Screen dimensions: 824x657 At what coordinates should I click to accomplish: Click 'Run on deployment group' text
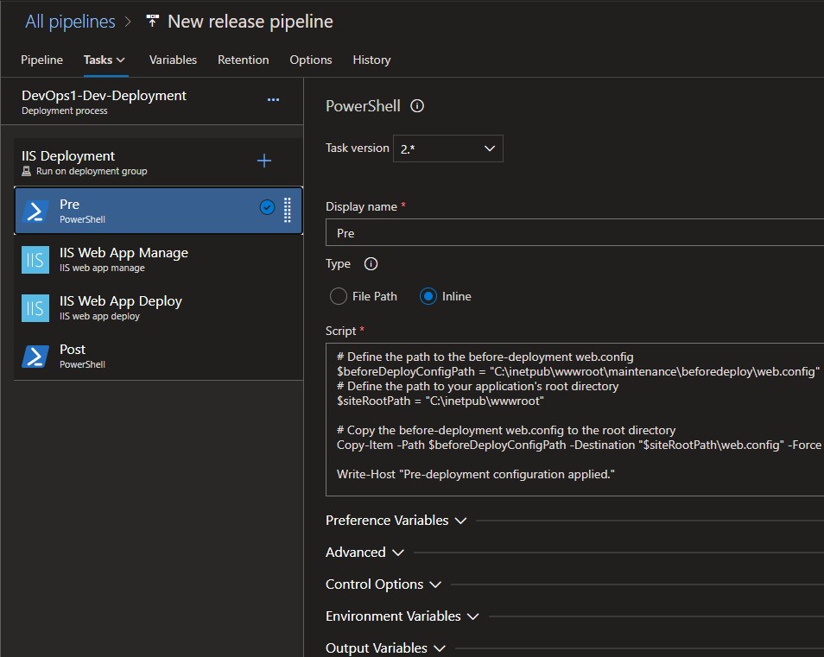coord(92,171)
